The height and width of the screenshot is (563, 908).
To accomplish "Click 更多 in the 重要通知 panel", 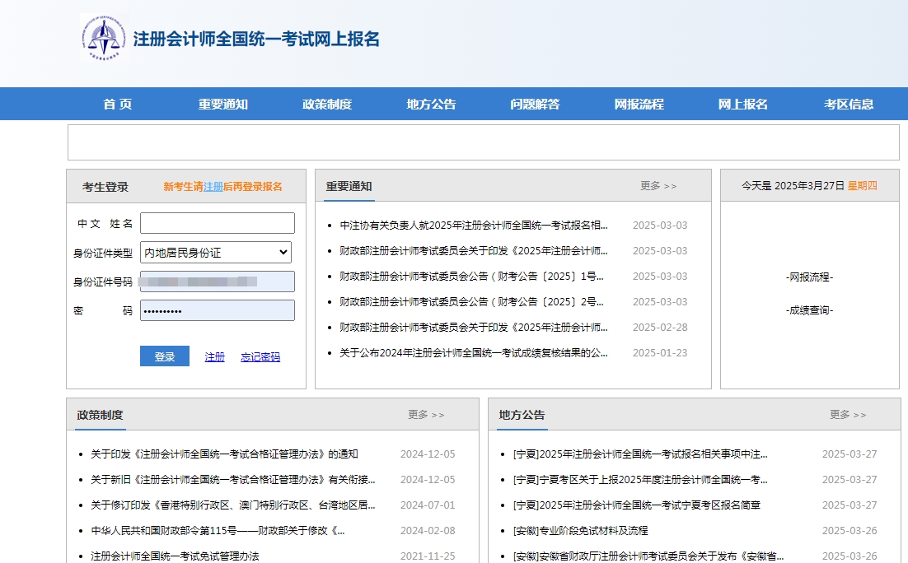I will pos(657,186).
